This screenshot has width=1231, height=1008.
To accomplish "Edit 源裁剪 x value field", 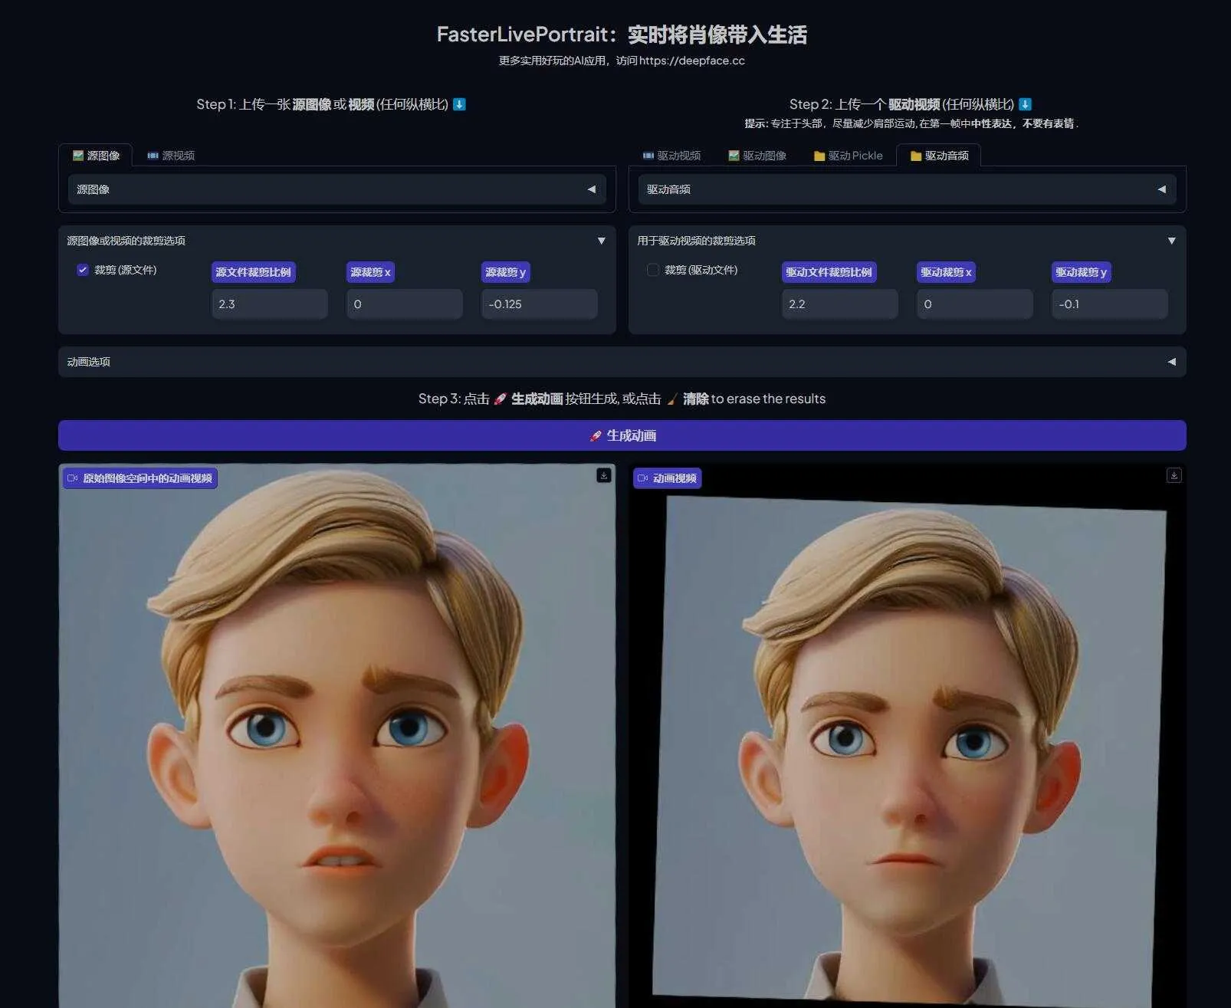I will 405,304.
